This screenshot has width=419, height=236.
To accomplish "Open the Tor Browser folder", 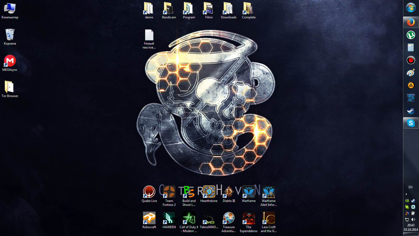I will click(10, 89).
